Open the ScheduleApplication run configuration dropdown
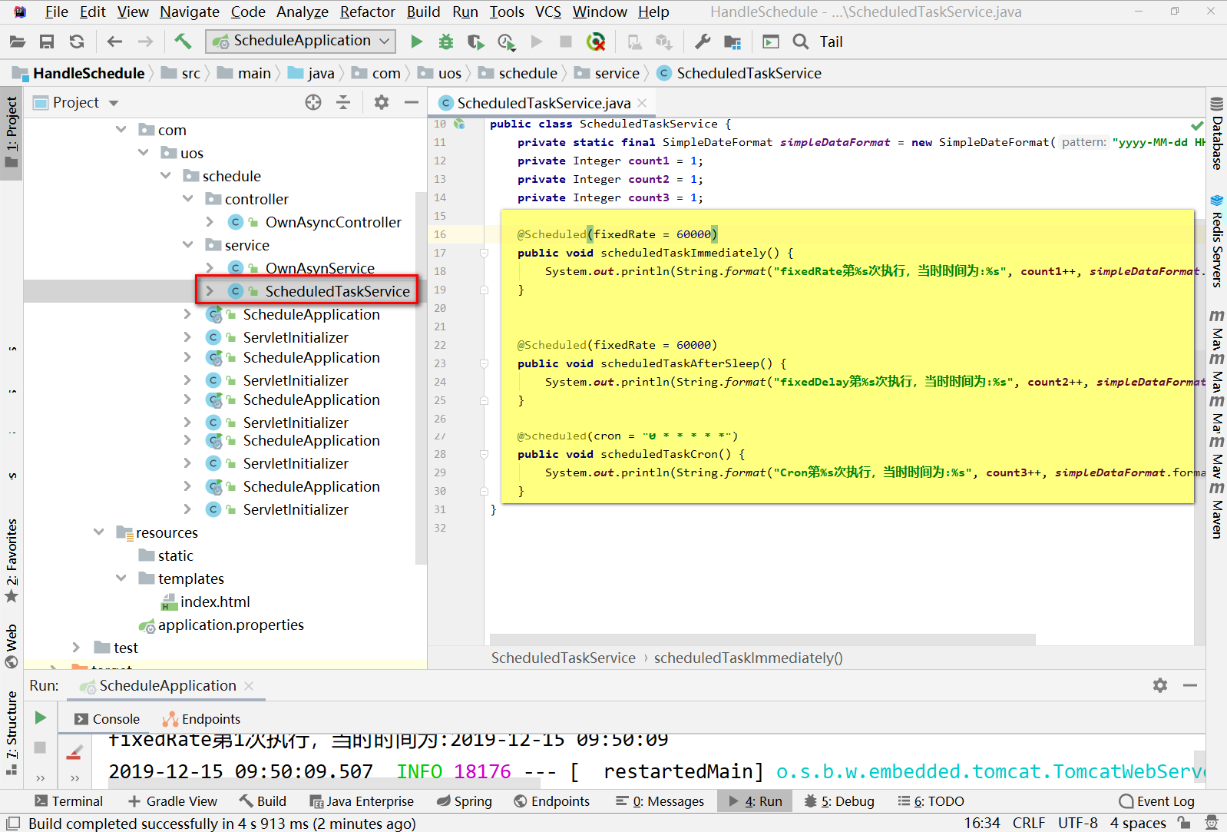 (301, 41)
